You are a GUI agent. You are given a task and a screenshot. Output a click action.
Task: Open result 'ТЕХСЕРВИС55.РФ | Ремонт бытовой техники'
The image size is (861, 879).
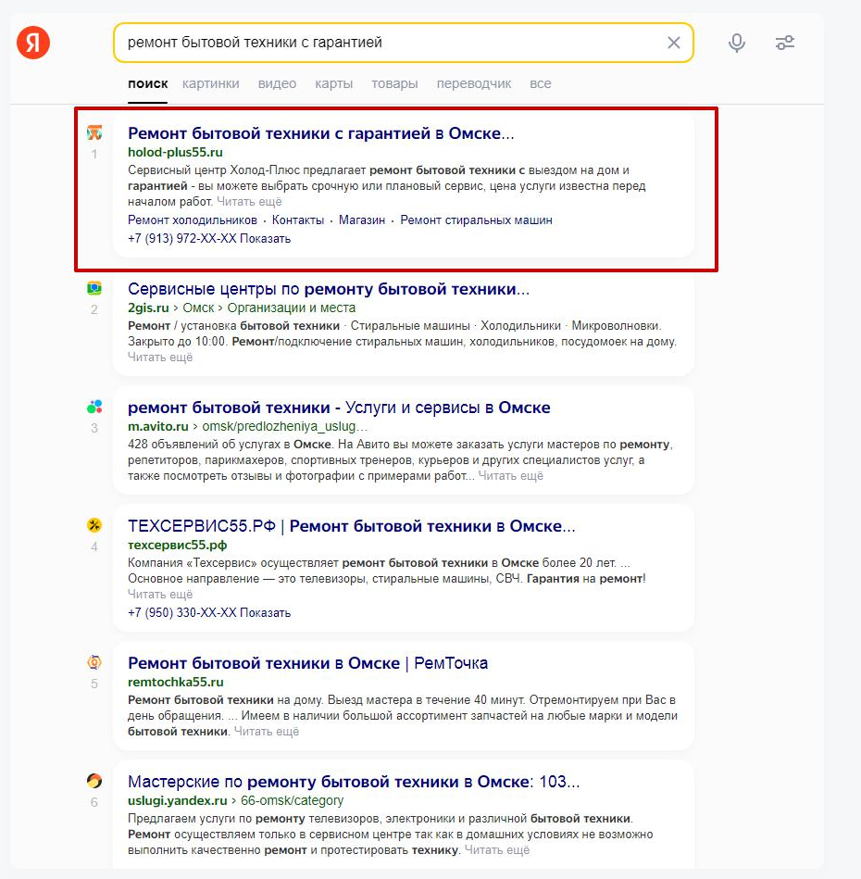[x=351, y=526]
